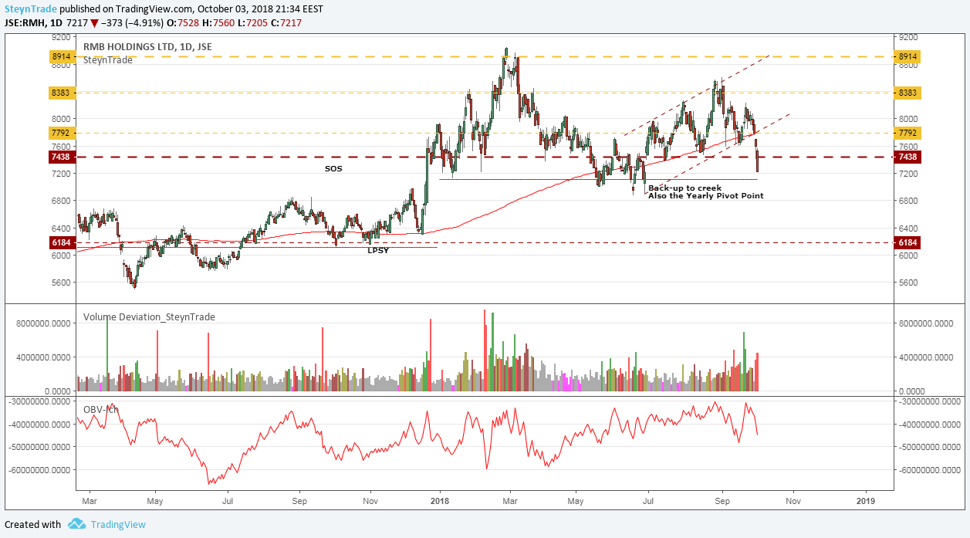Click the C:7217 close value
This screenshot has width=970, height=538.
(x=286, y=23)
